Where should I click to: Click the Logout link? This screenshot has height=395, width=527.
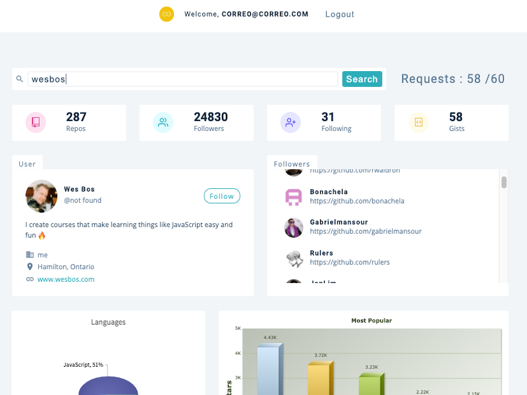click(x=339, y=14)
